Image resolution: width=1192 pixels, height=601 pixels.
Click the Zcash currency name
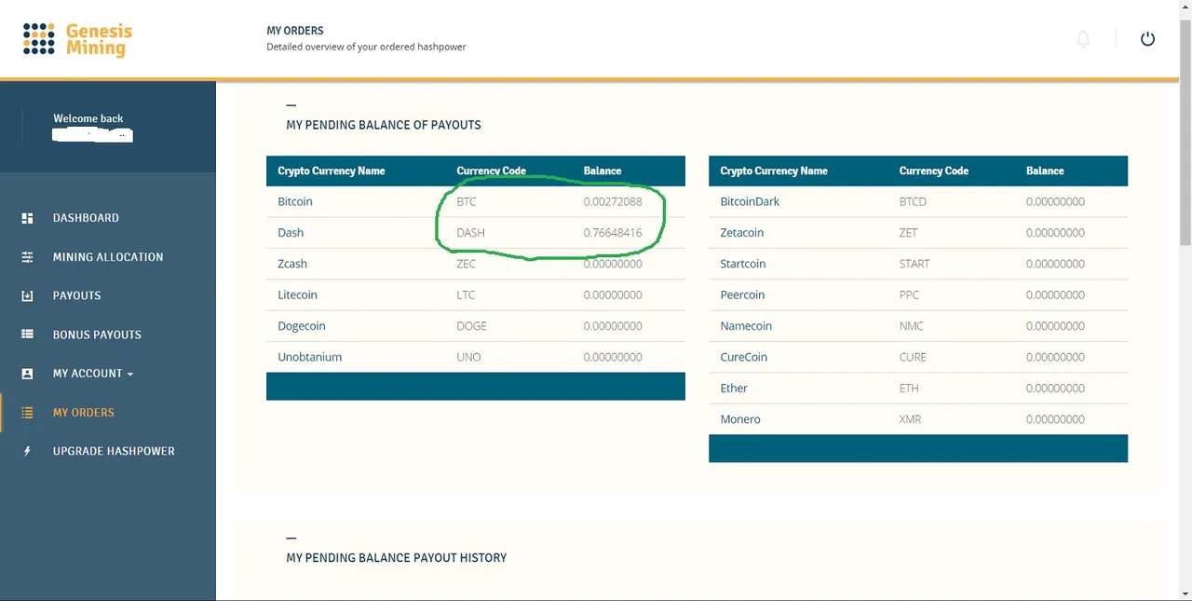[292, 264]
